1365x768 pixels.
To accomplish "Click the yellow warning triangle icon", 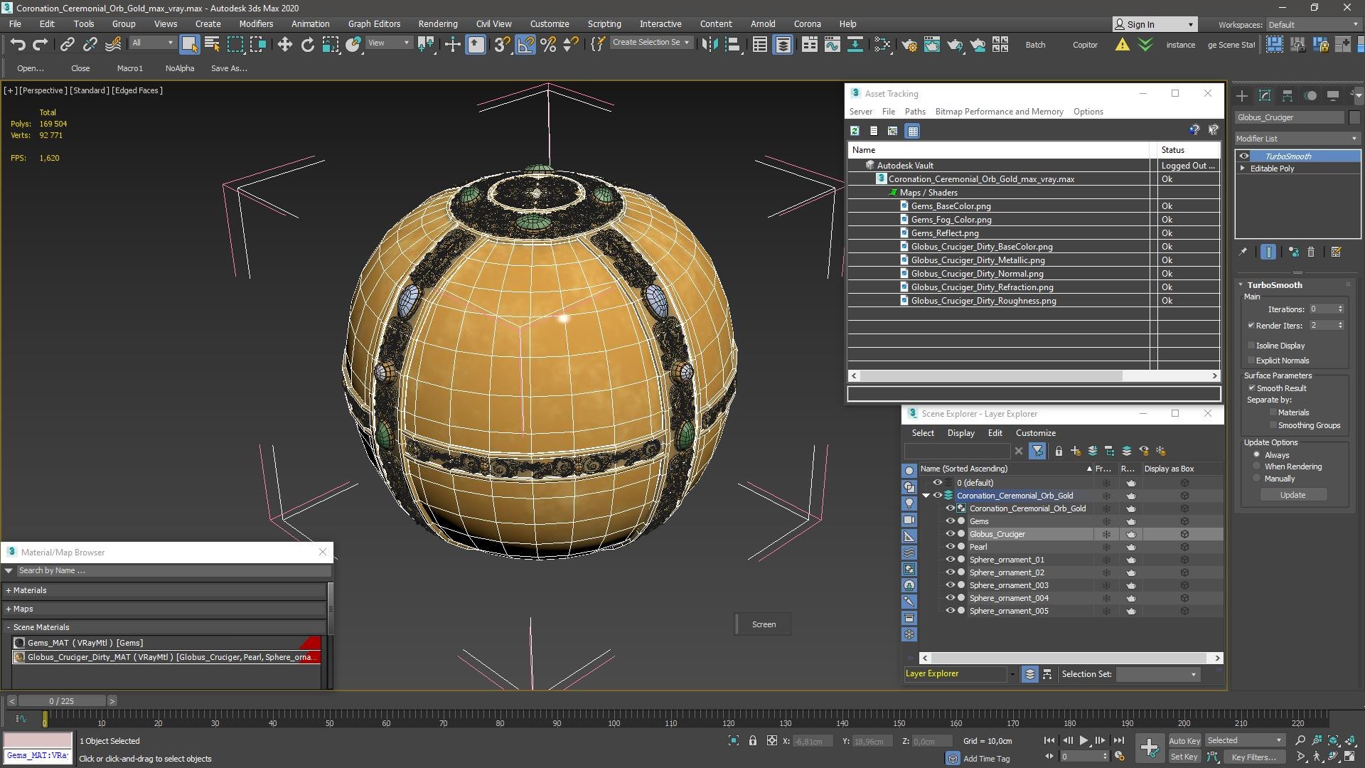I will (x=1122, y=45).
